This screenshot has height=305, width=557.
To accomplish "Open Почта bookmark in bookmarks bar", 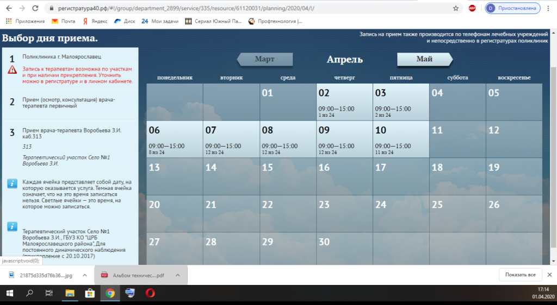I will pyautogui.click(x=63, y=21).
